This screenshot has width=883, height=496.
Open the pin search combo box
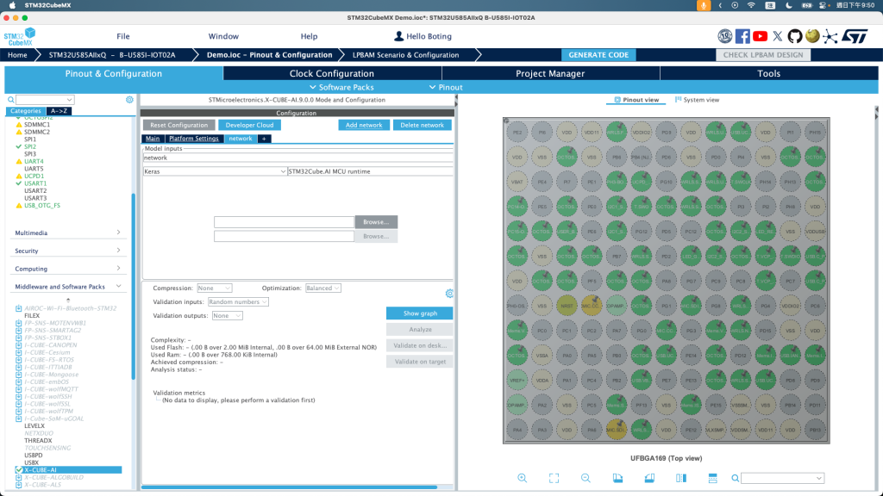[x=783, y=478]
